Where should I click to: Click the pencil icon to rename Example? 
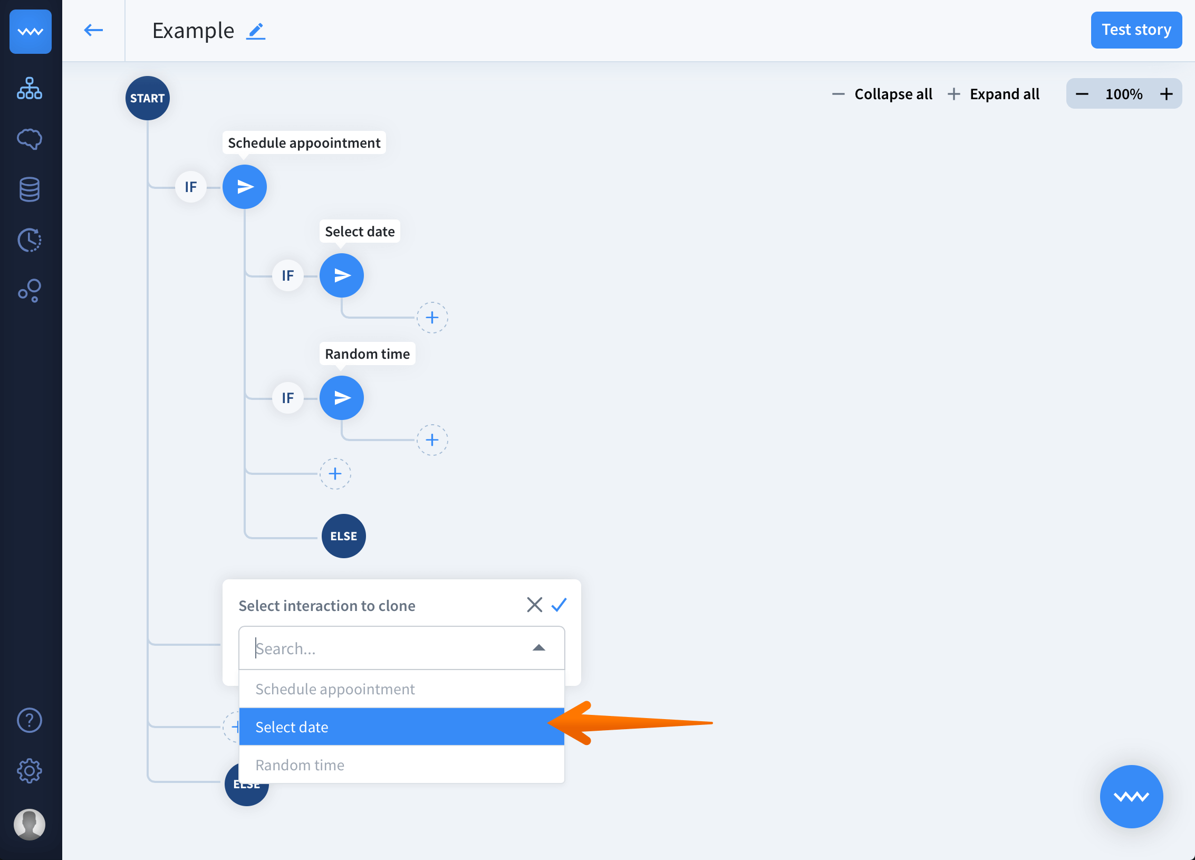pyautogui.click(x=256, y=31)
